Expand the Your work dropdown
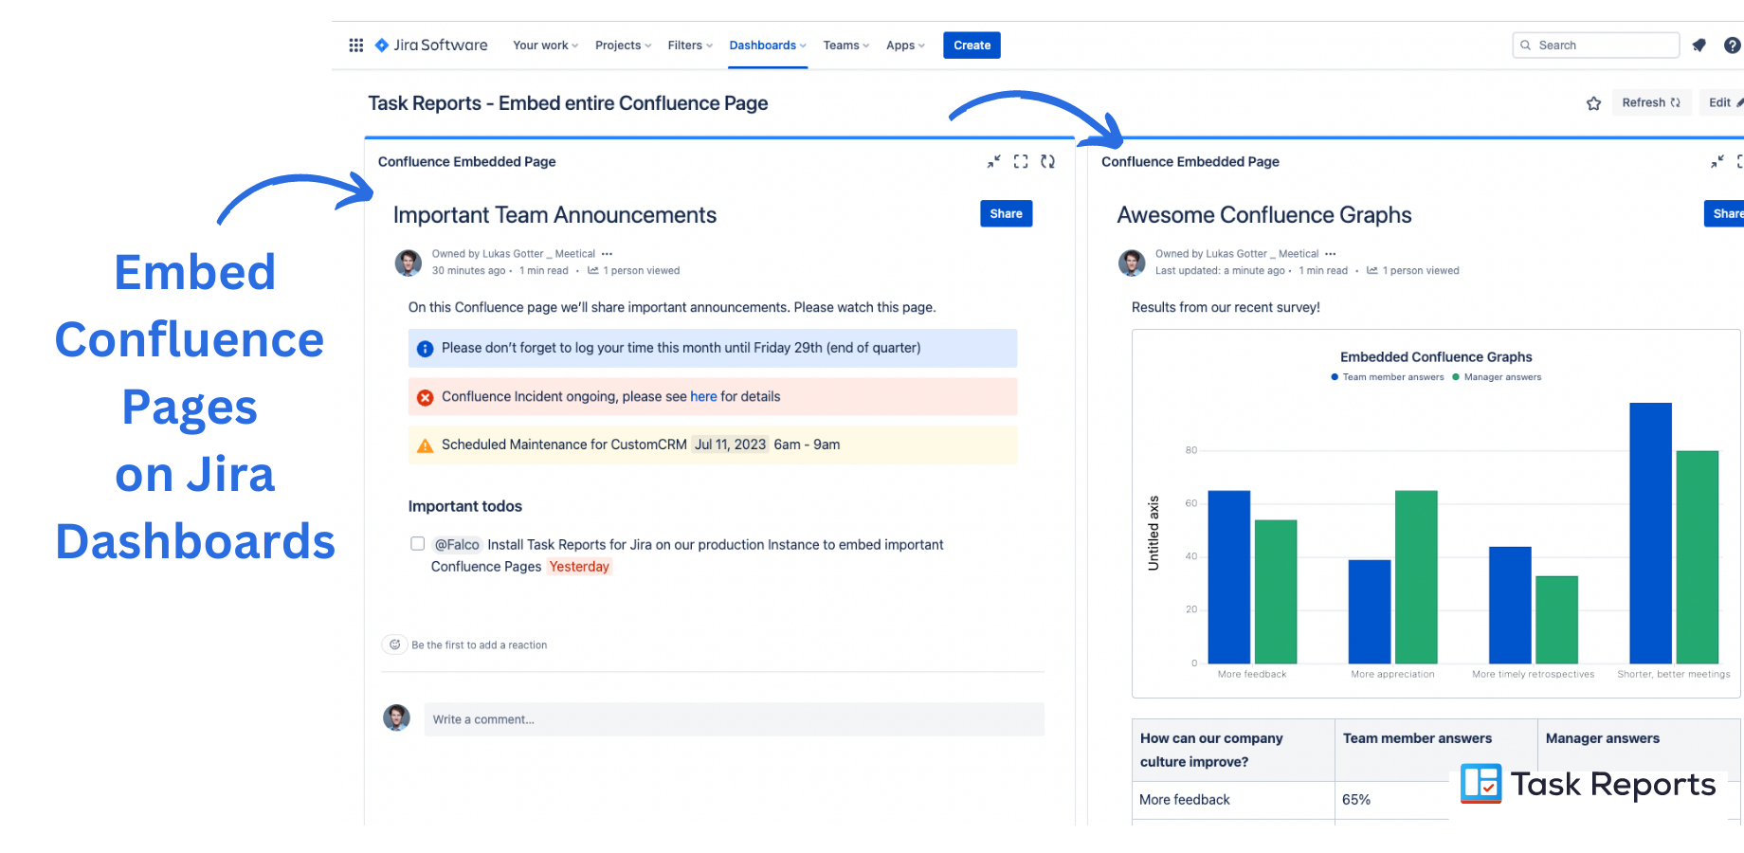The width and height of the screenshot is (1744, 853). pyautogui.click(x=546, y=45)
